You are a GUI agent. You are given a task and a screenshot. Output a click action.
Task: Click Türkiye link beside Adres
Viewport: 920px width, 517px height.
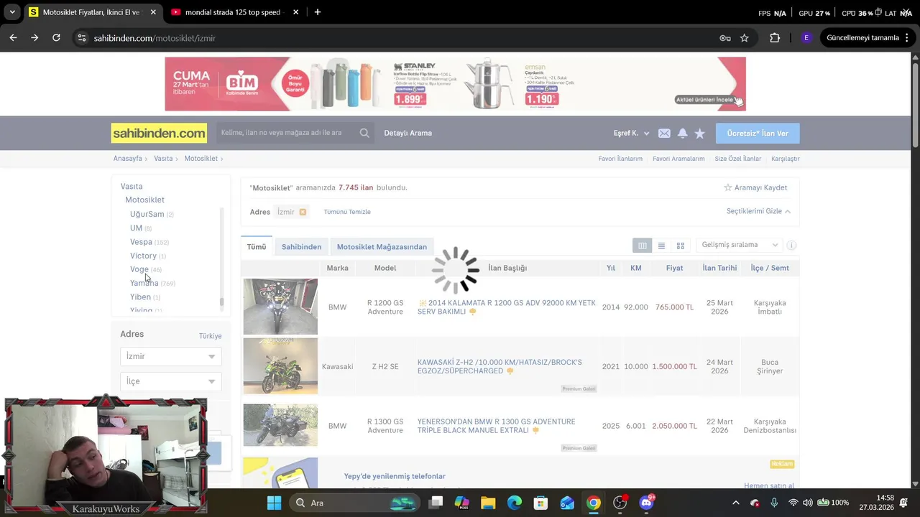(x=210, y=336)
